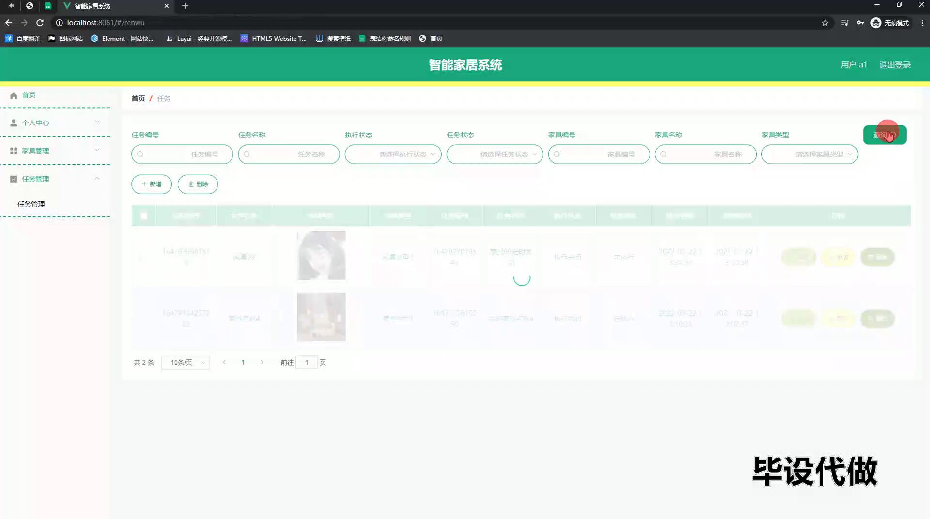Screen dimensions: 930x519
Task: Toggle the select-all checkbox in table header
Action: [x=144, y=216]
